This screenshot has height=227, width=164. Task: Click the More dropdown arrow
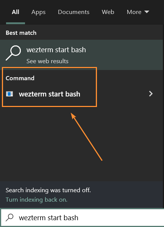coord(147,12)
